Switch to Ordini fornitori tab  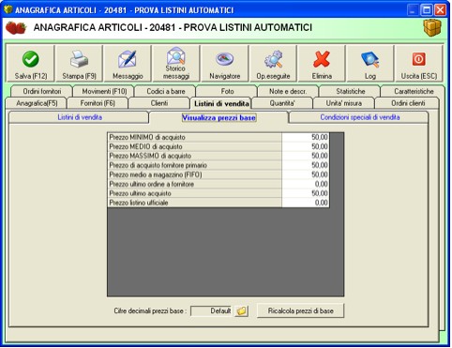point(42,91)
